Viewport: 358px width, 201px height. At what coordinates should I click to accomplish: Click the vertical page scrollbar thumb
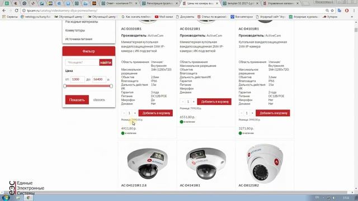coord(356,30)
